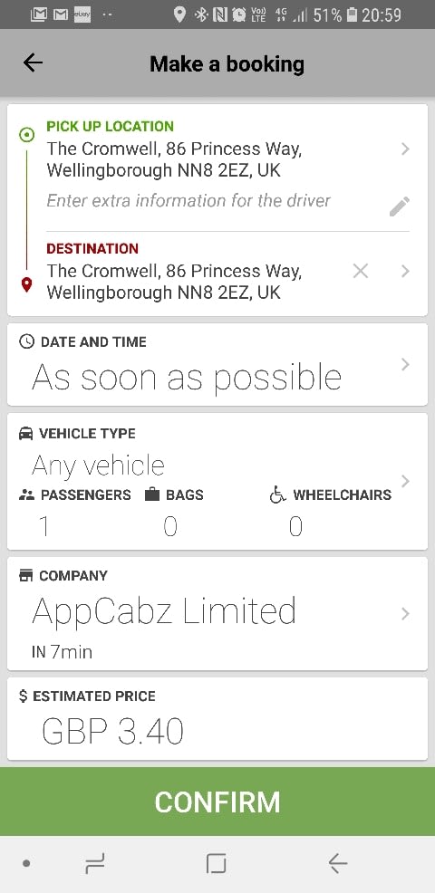Open company selection chevron
This screenshot has height=893, width=435.
405,613
